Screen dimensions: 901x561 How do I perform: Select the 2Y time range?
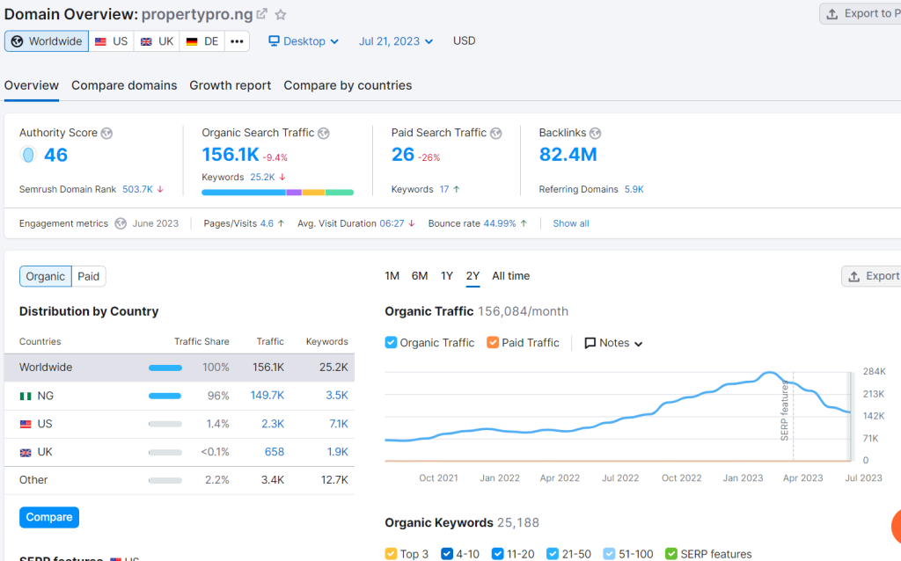(x=472, y=276)
